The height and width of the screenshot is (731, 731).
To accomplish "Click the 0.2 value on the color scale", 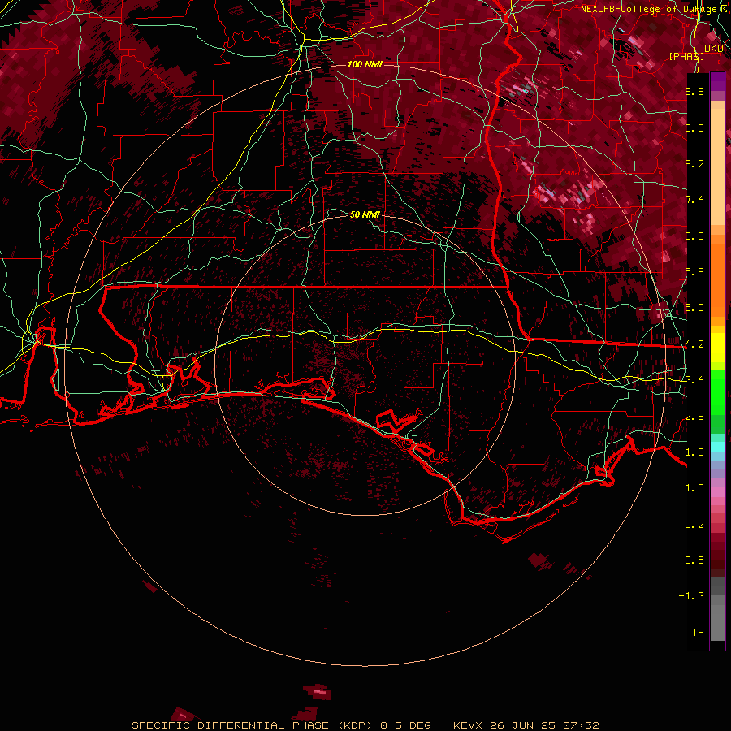I will [x=694, y=525].
